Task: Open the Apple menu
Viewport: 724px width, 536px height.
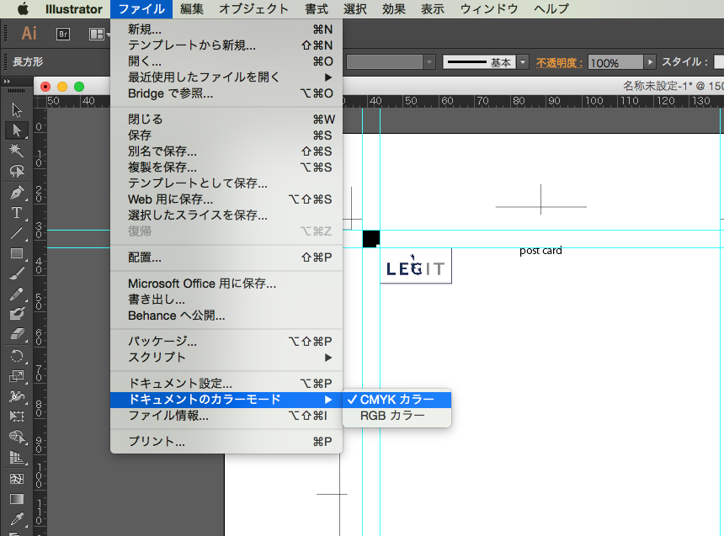Action: [x=22, y=8]
